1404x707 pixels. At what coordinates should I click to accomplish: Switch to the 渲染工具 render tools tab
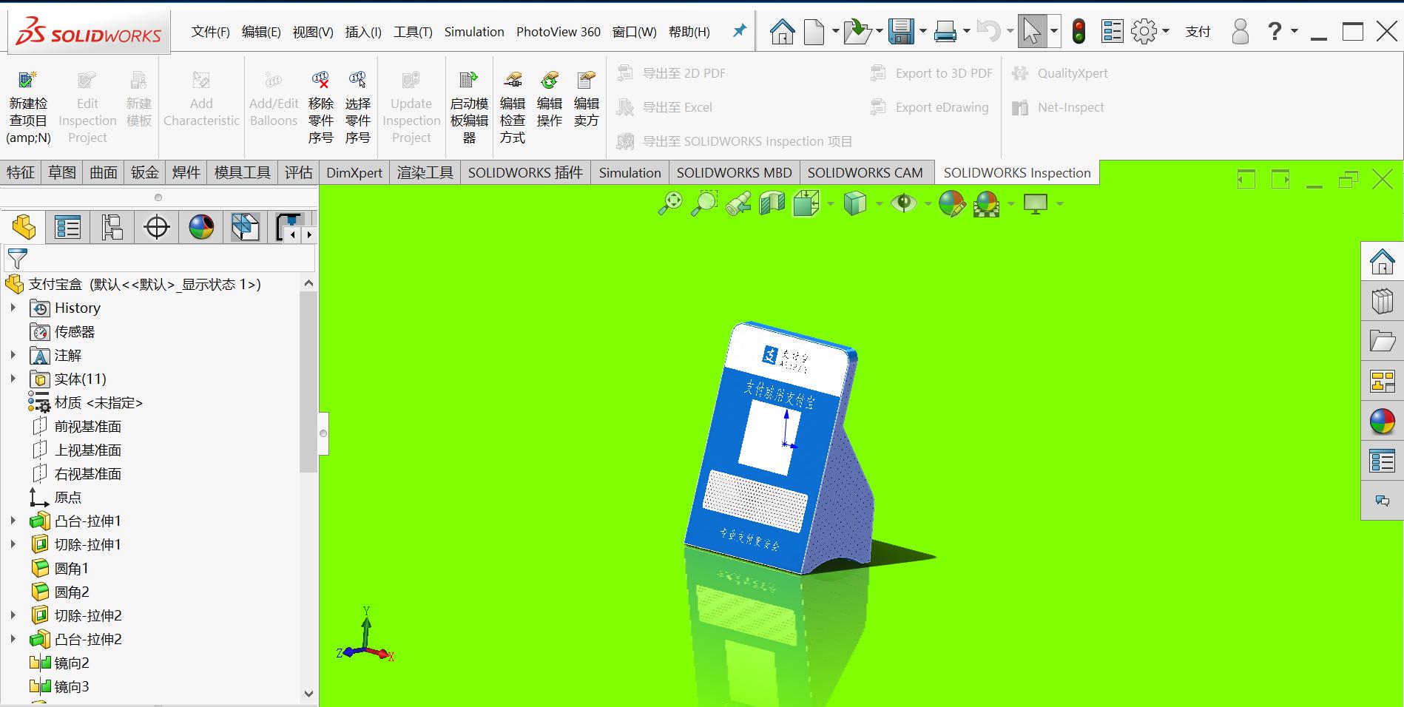click(x=425, y=172)
